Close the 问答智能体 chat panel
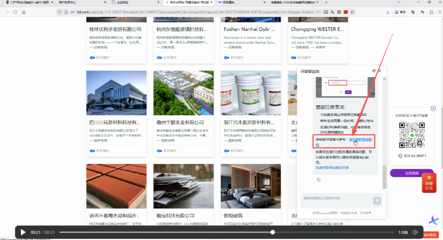 pyautogui.click(x=380, y=71)
